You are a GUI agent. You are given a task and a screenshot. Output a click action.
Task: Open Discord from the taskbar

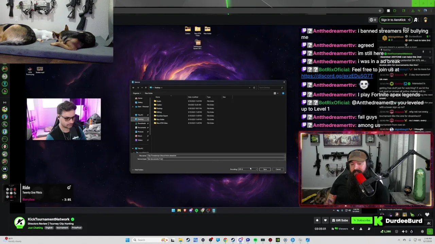point(241,240)
